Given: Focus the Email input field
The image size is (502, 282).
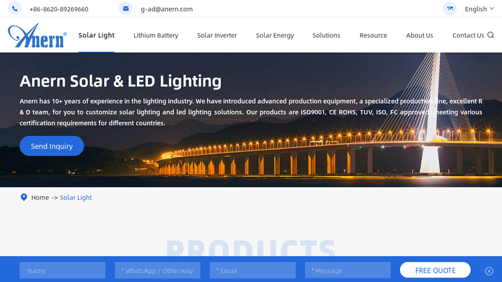Looking at the screenshot, I should [253, 270].
